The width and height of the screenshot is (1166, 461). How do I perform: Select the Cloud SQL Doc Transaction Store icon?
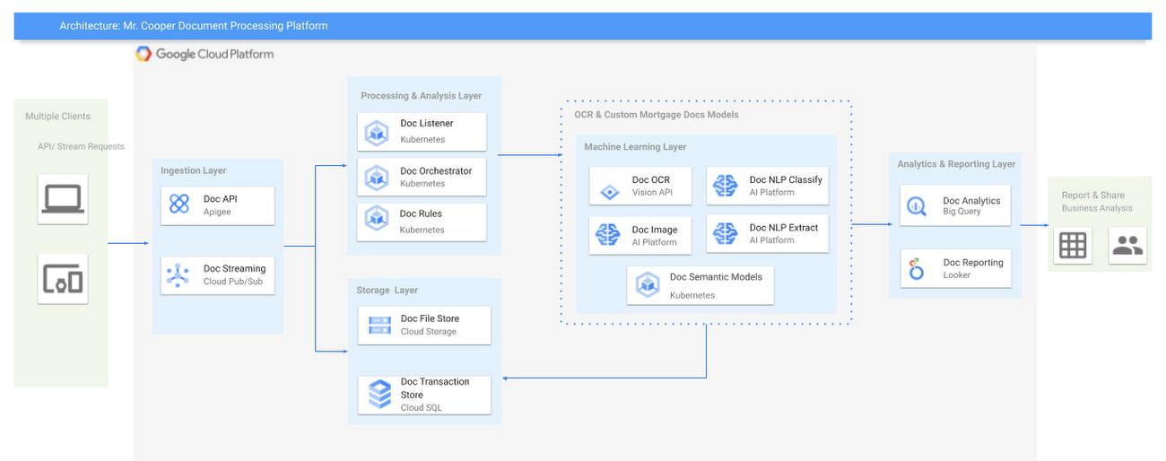380,394
